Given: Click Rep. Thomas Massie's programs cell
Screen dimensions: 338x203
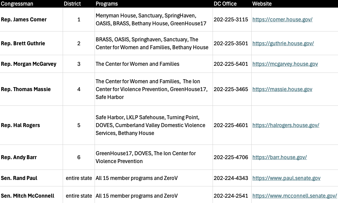Looking at the screenshot, I should click(x=152, y=89).
